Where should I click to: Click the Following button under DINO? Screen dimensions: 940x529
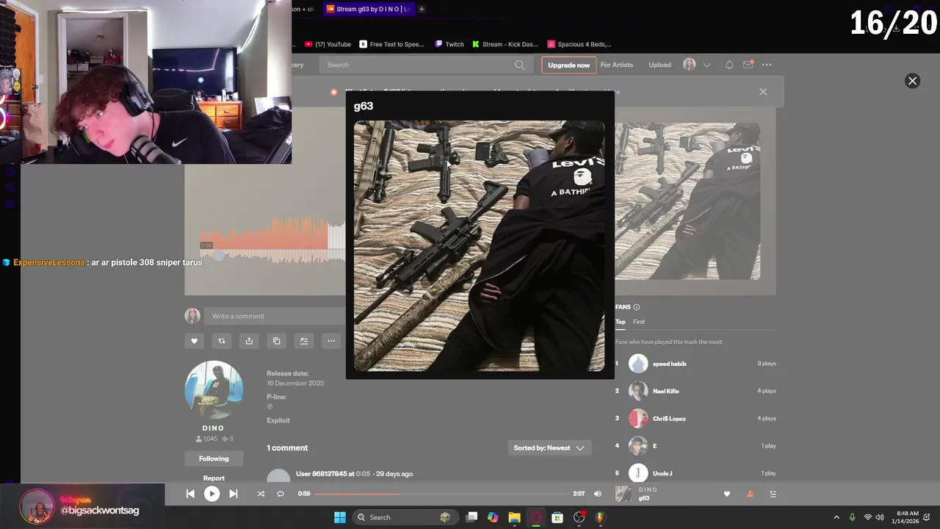(x=214, y=458)
